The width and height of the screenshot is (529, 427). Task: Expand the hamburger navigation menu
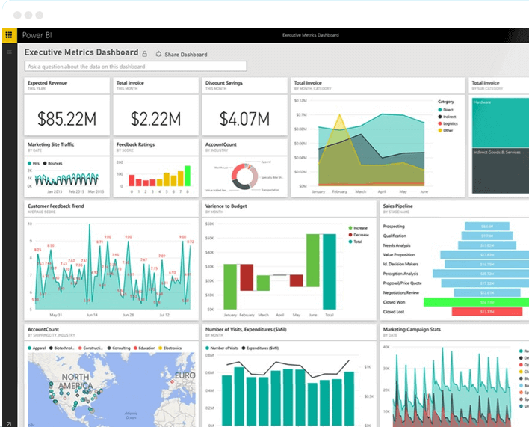pos(9,52)
